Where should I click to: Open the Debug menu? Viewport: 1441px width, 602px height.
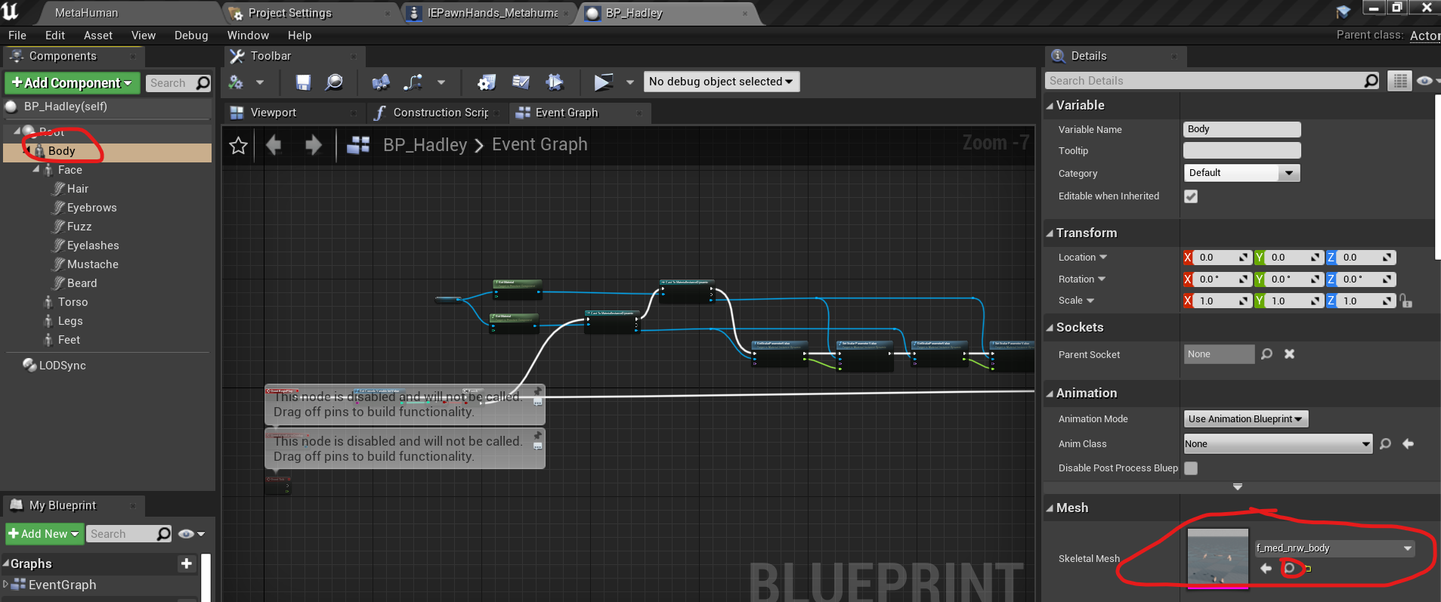pos(191,36)
